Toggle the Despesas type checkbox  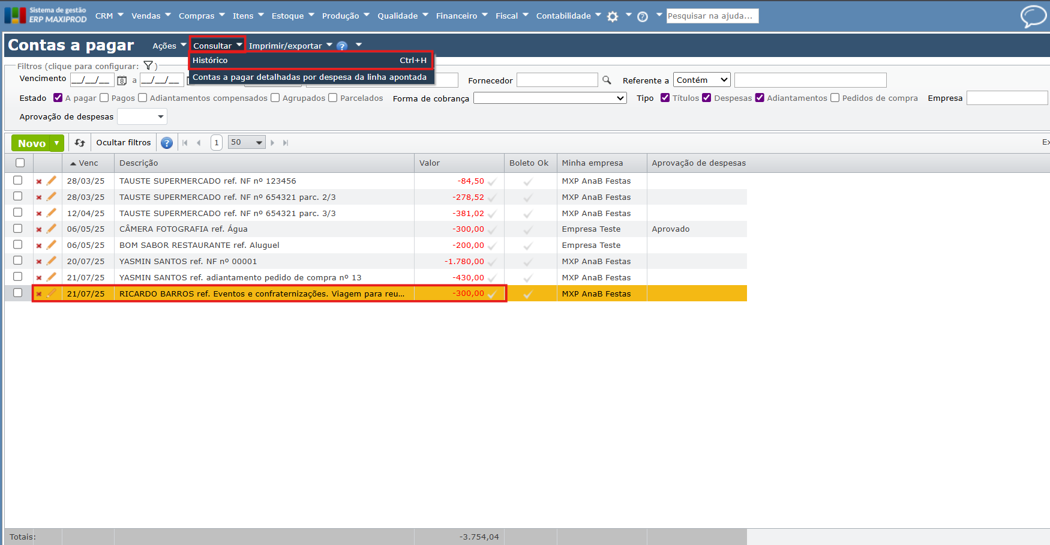pyautogui.click(x=707, y=98)
